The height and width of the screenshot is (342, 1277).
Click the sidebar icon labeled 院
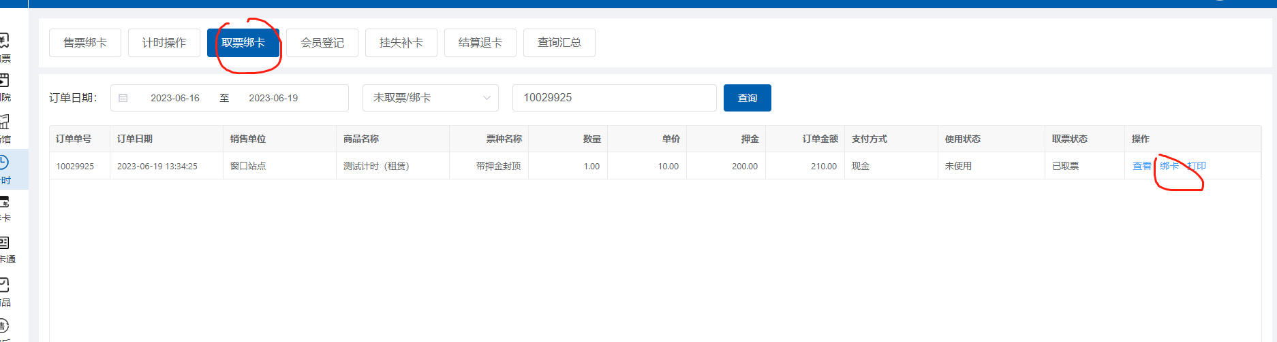(x=4, y=81)
